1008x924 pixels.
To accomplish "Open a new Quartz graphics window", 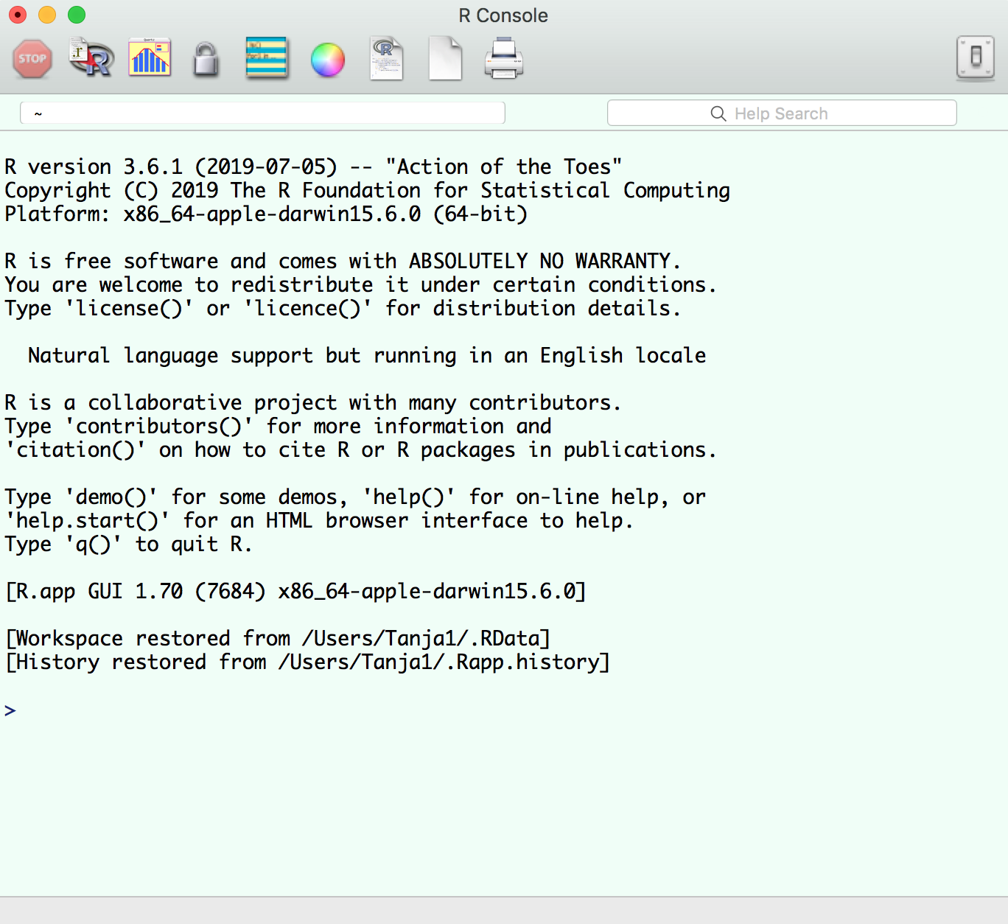I will tap(150, 58).
